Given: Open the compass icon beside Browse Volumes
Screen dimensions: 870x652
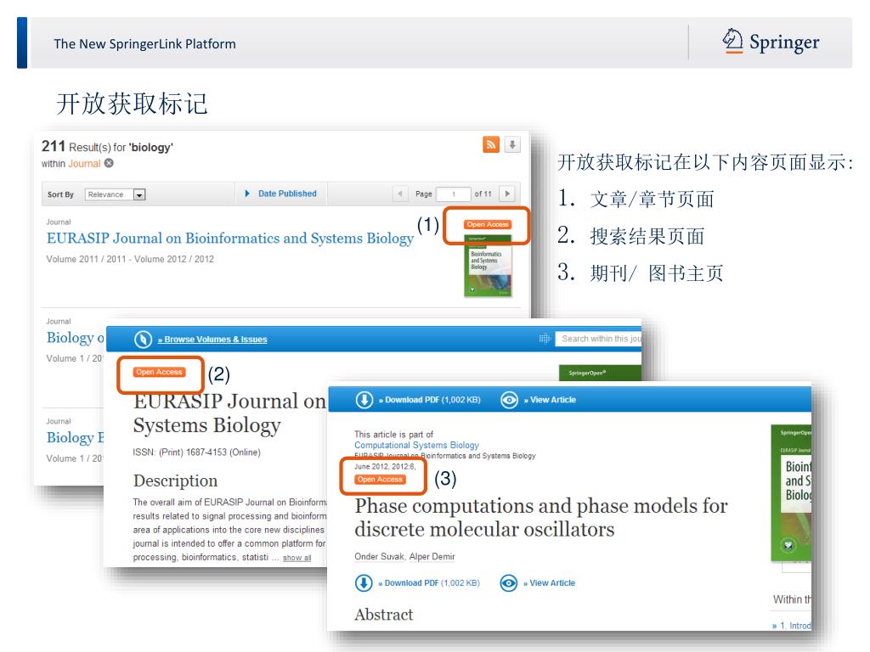Looking at the screenshot, I should 143,340.
